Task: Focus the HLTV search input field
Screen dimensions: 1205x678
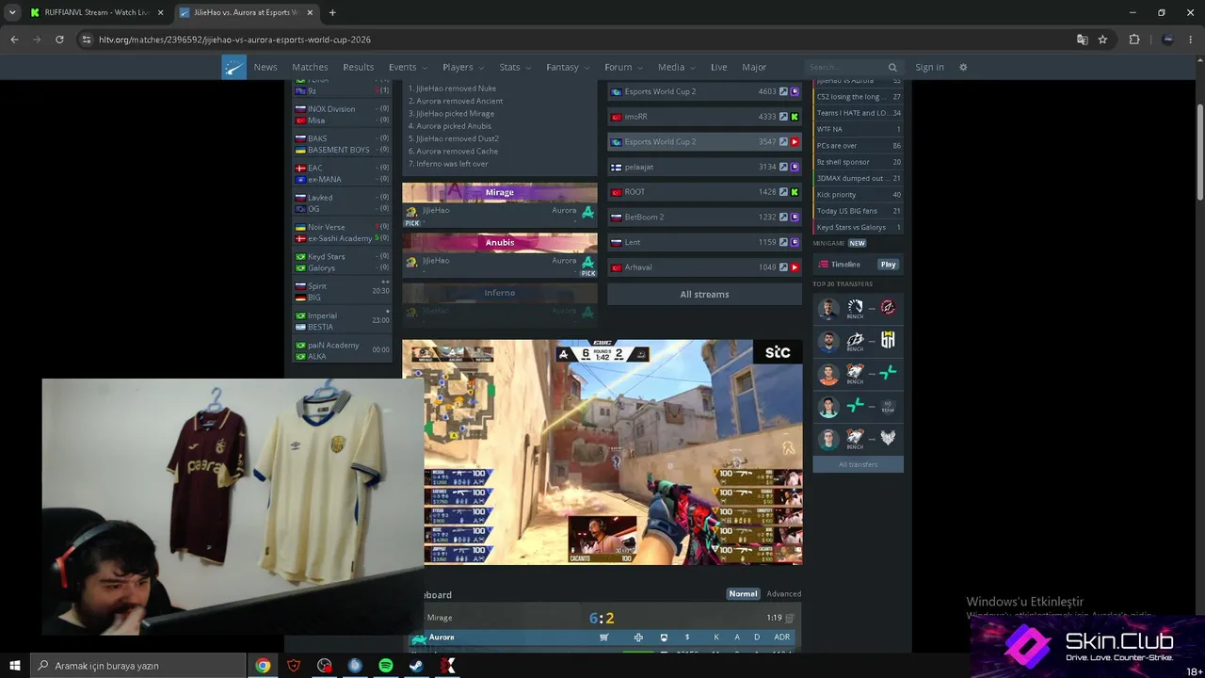Action: [x=845, y=68]
